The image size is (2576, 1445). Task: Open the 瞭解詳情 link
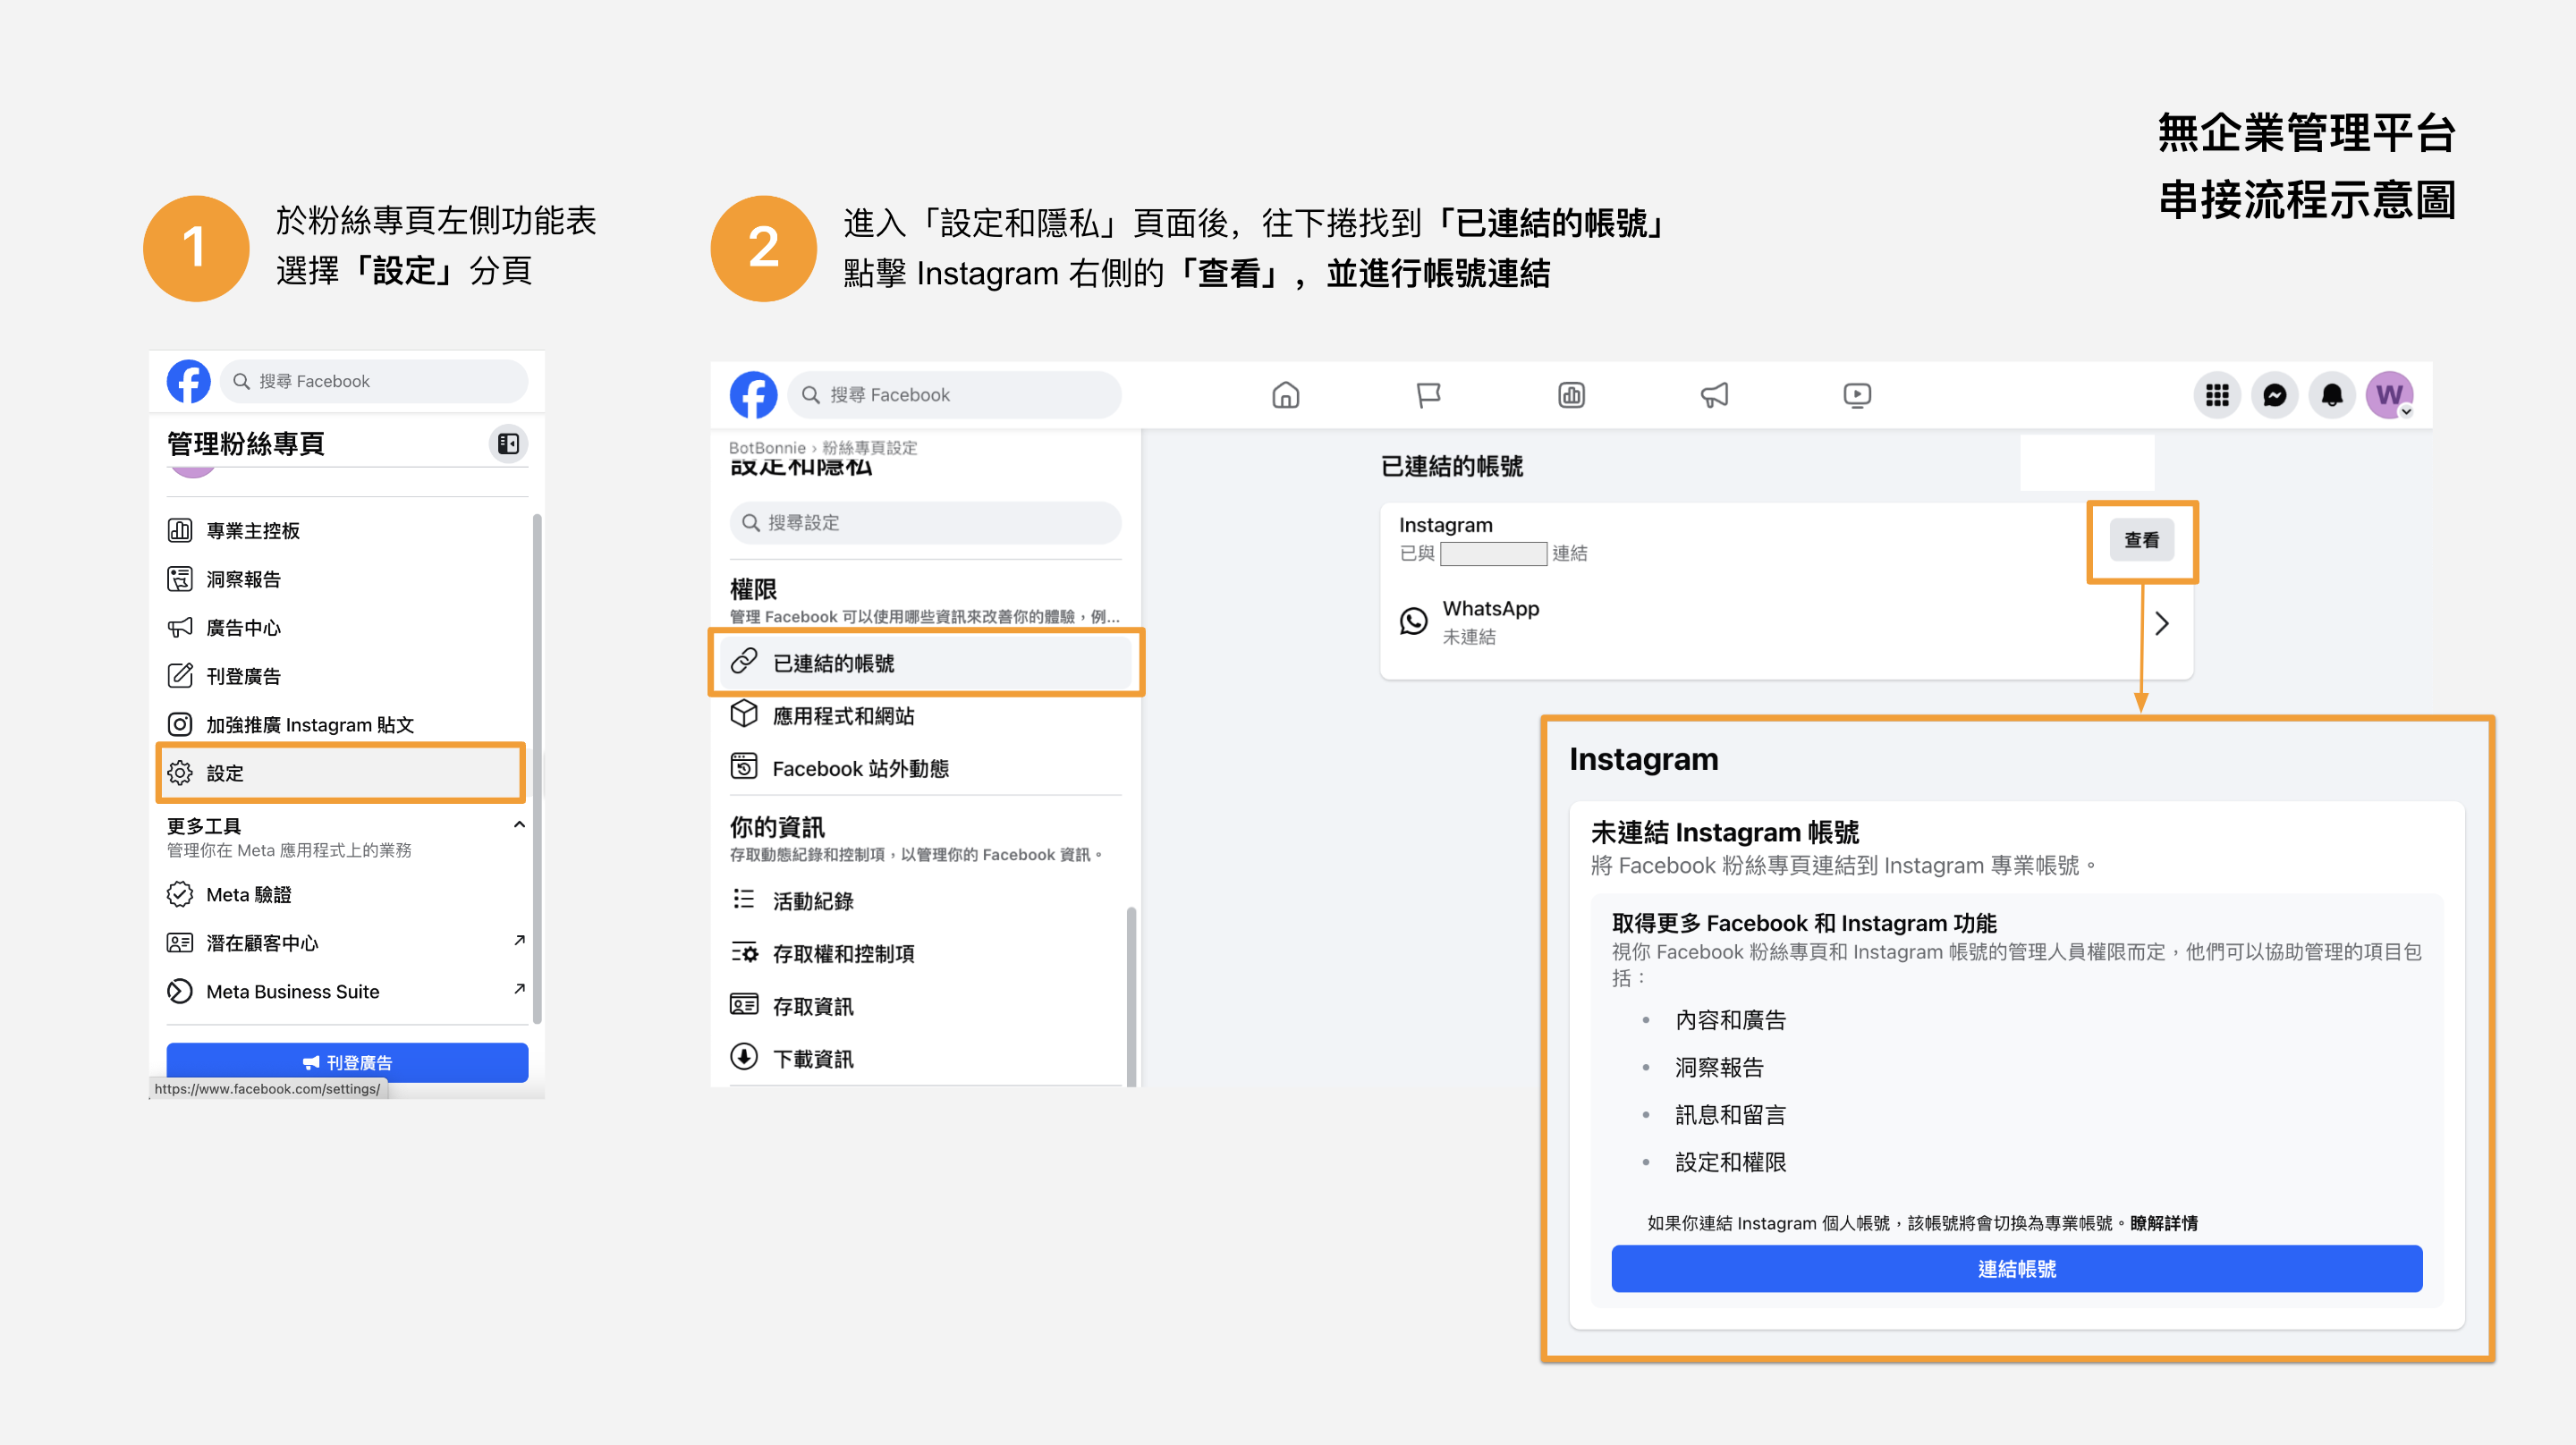click(2163, 1222)
